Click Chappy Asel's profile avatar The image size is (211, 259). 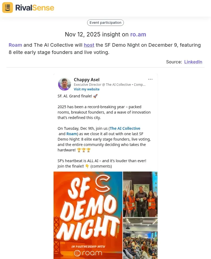click(64, 84)
